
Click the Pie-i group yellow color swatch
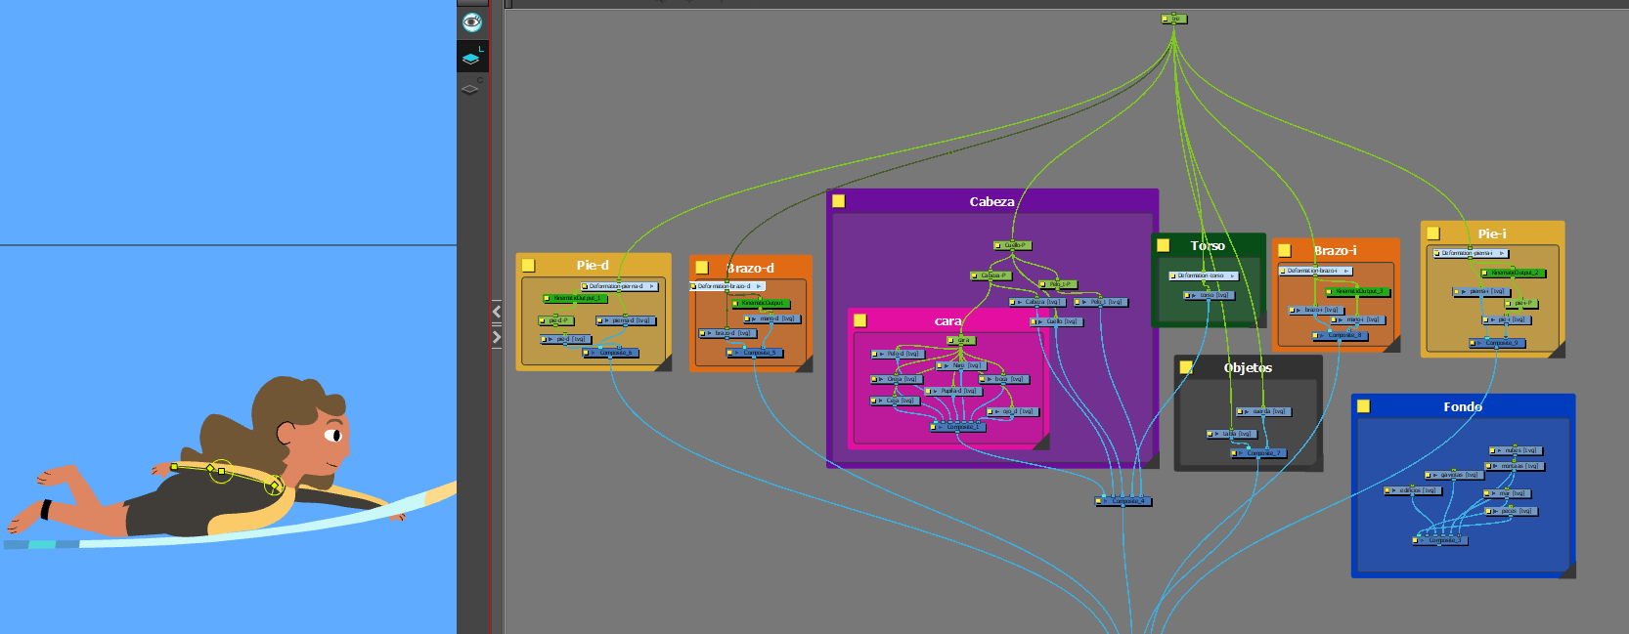[1432, 233]
